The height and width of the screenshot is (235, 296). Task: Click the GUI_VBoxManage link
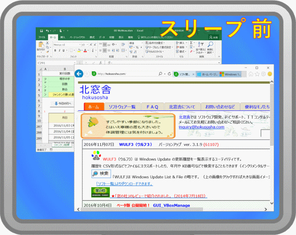(x=172, y=205)
